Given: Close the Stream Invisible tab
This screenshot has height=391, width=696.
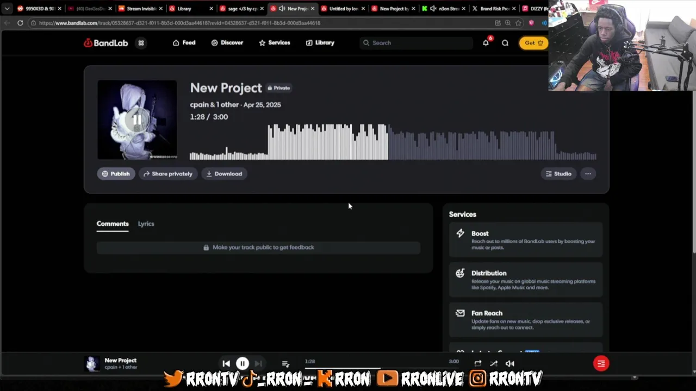Looking at the screenshot, I should (x=160, y=9).
